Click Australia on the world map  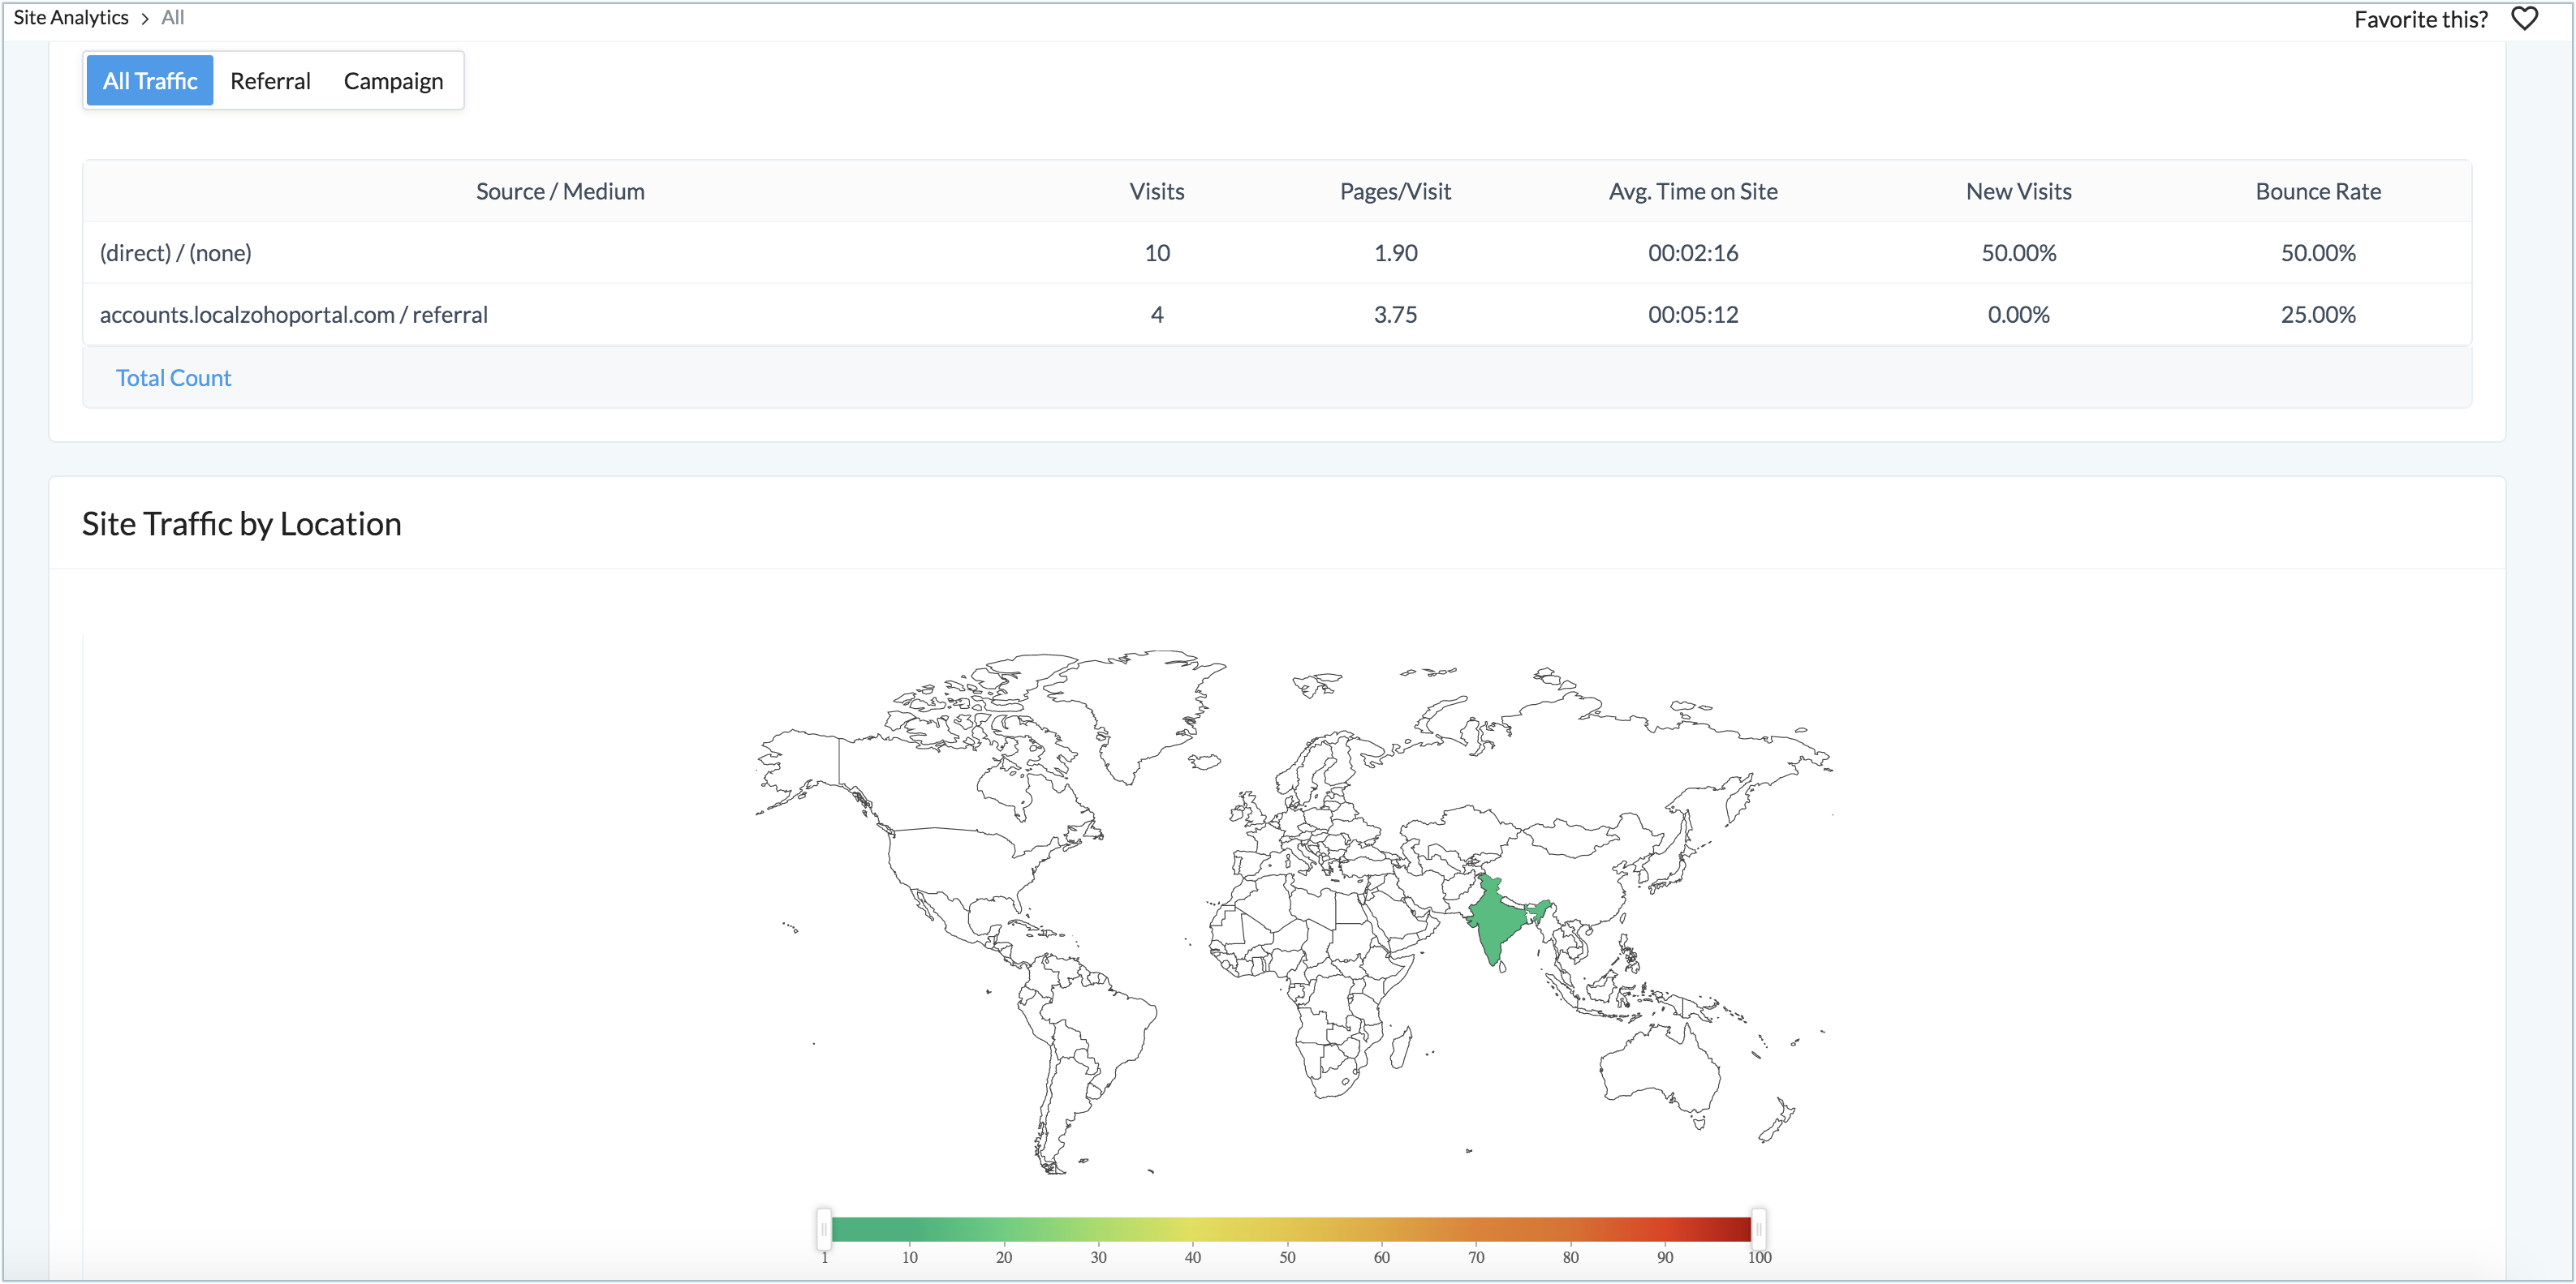(x=1660, y=1069)
